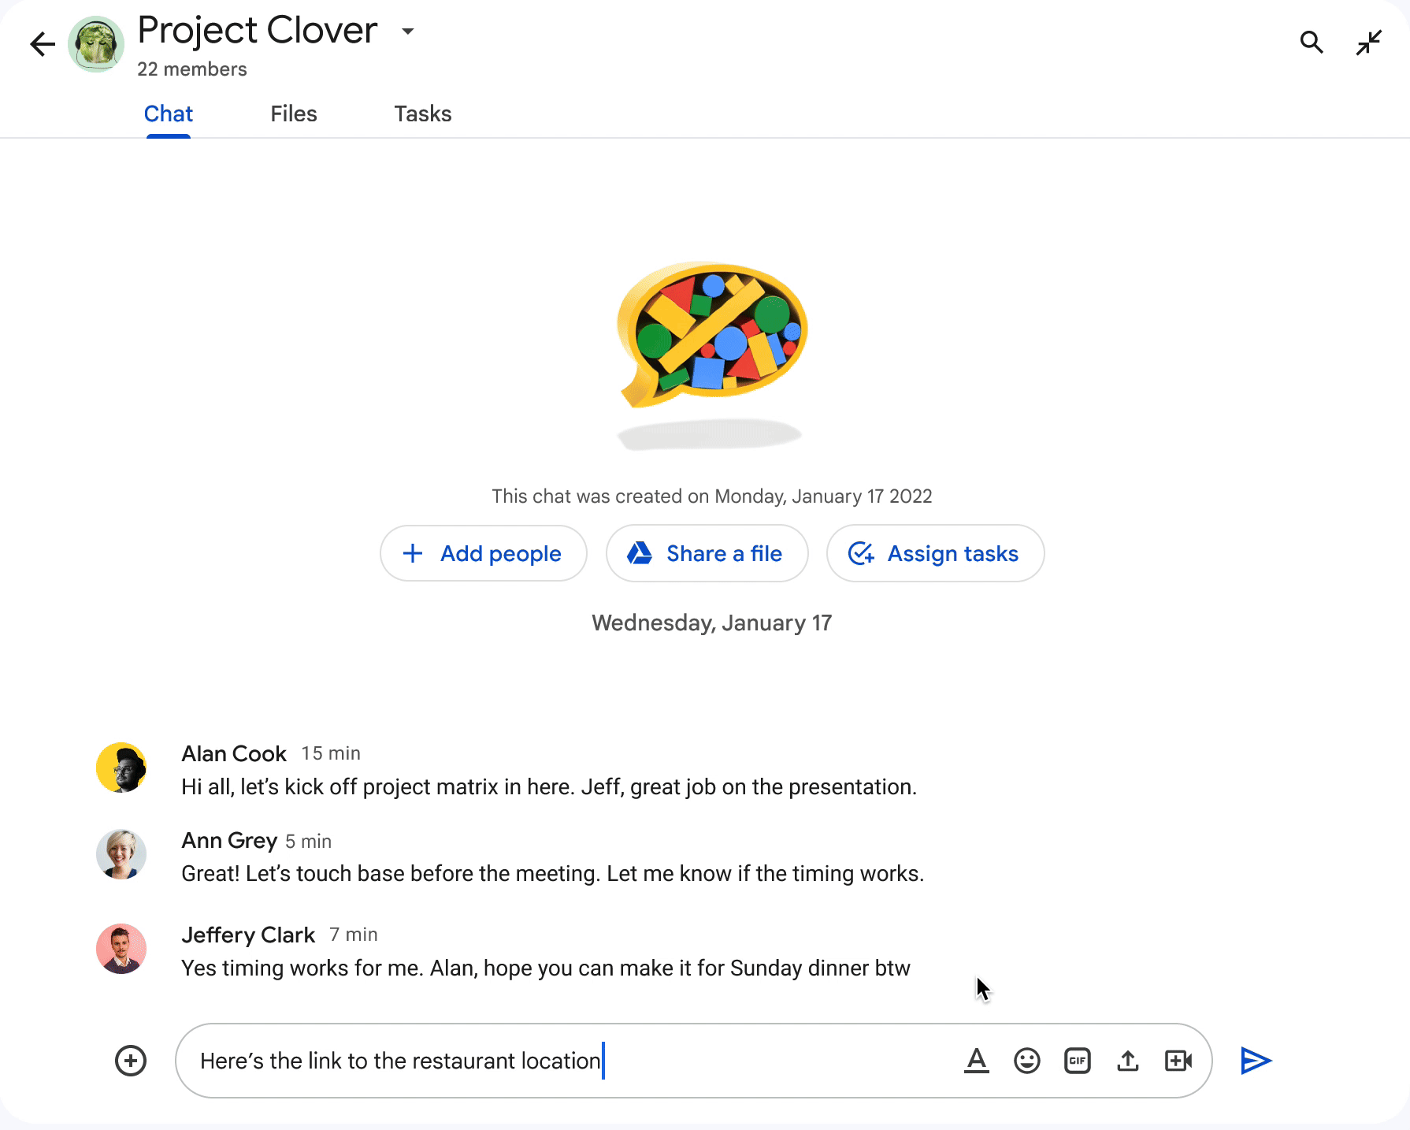Open the plus attachment menu
The height and width of the screenshot is (1130, 1410).
pos(129,1061)
